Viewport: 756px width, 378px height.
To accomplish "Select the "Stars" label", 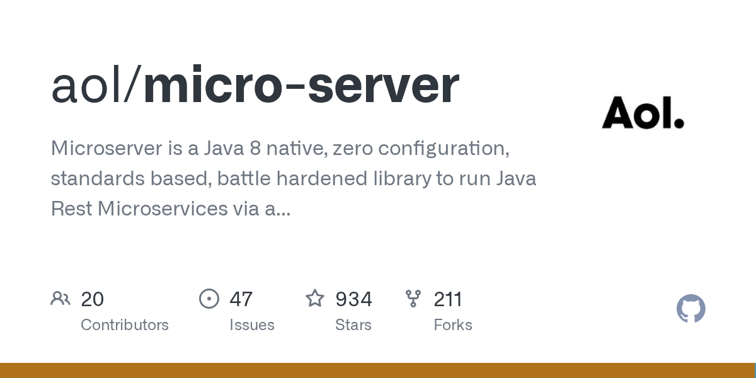I will [353, 325].
